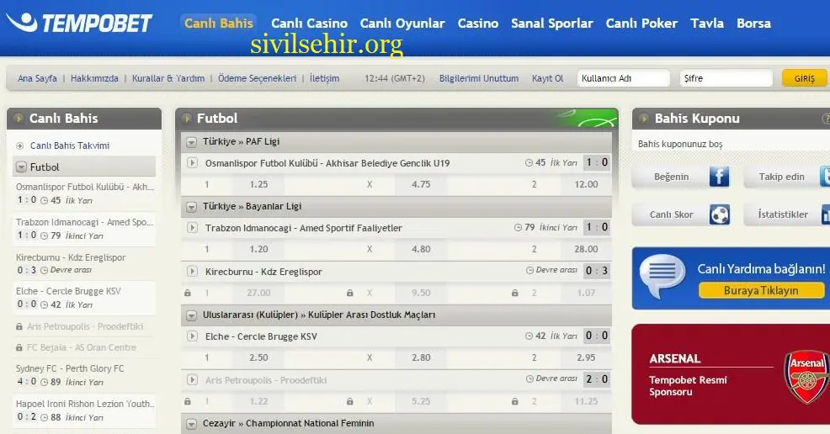Screen dimensions: 830x434
Task: Click the Futbol panel header icon
Action: [186, 119]
